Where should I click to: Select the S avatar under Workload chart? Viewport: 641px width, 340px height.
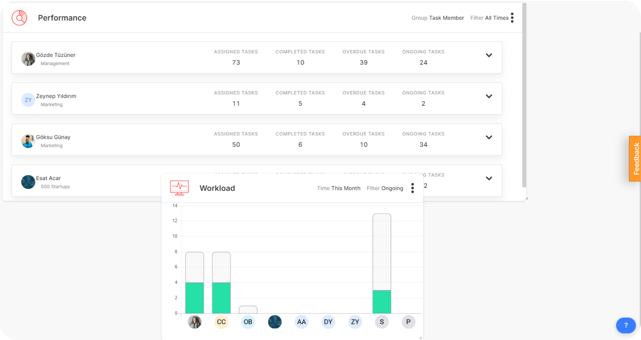coord(382,322)
